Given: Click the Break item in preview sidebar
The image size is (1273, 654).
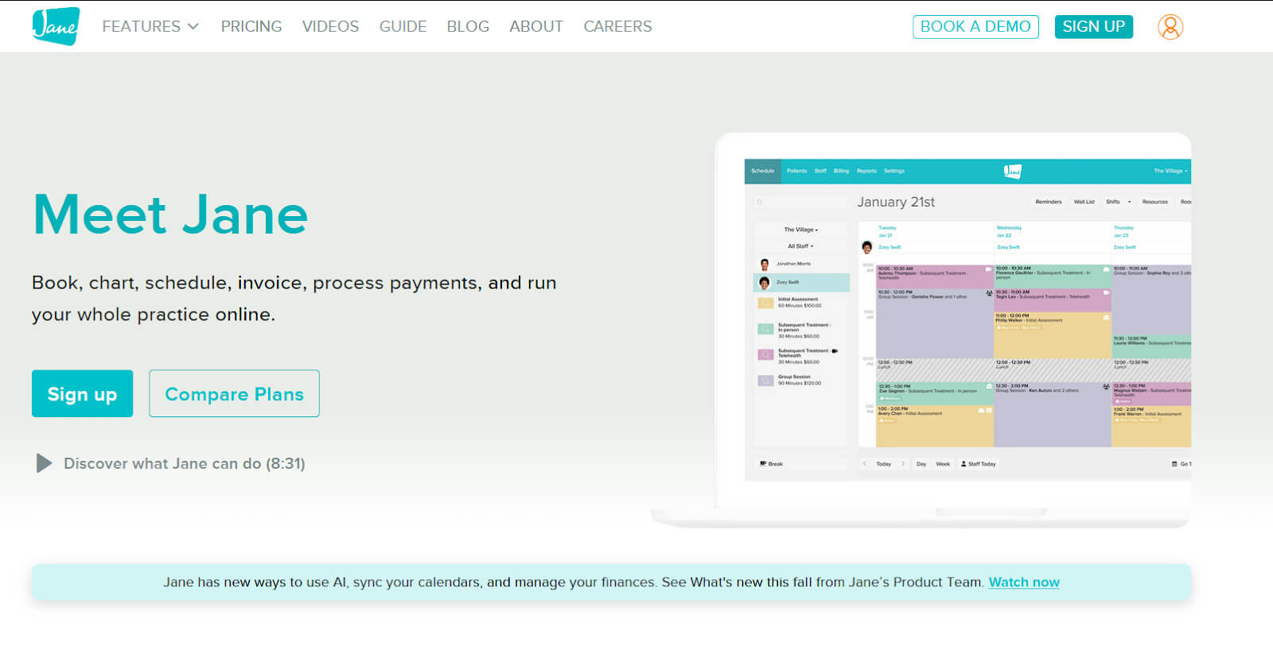Looking at the screenshot, I should [x=772, y=464].
